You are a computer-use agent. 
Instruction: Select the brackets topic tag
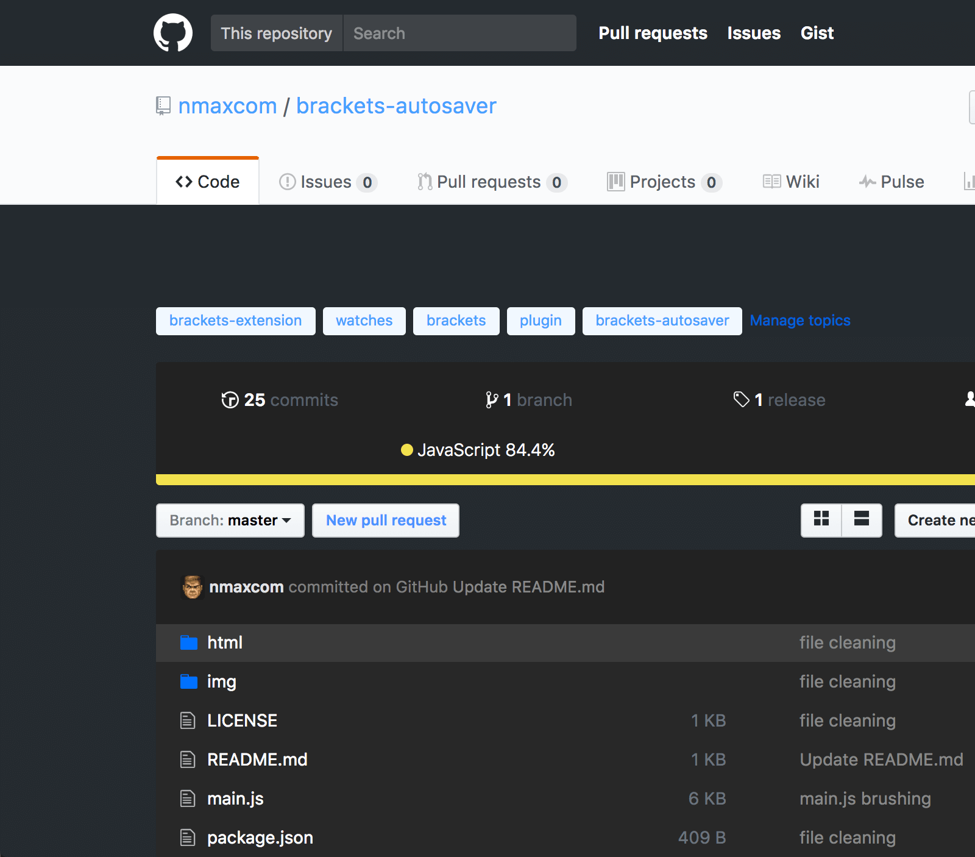tap(456, 321)
